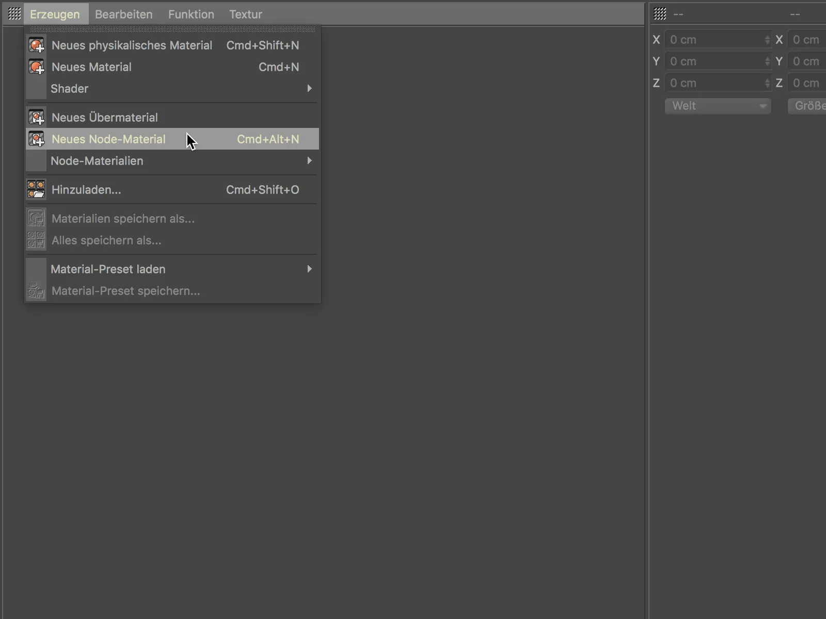Click the Y position stepper arrows
This screenshot has width=826, height=619.
(767, 61)
